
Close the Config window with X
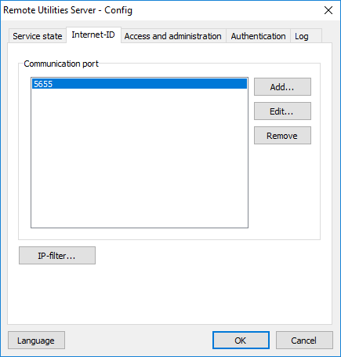328,10
